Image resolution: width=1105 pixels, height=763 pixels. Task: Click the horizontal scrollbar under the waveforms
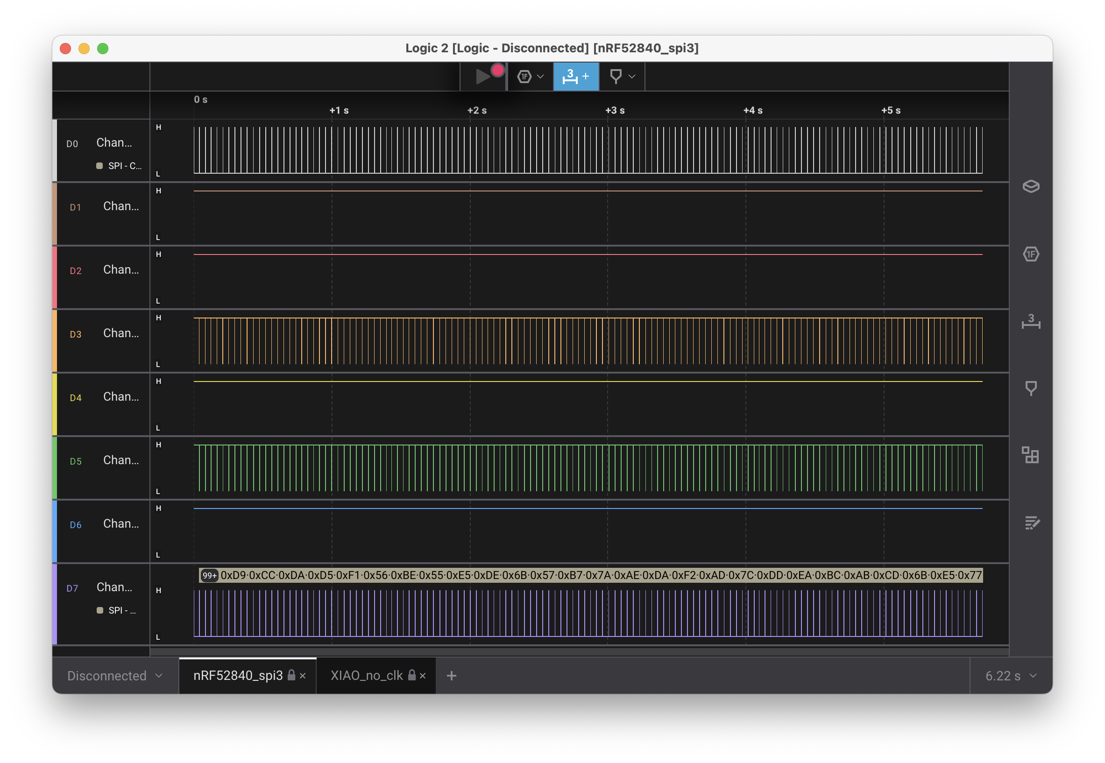(x=579, y=651)
